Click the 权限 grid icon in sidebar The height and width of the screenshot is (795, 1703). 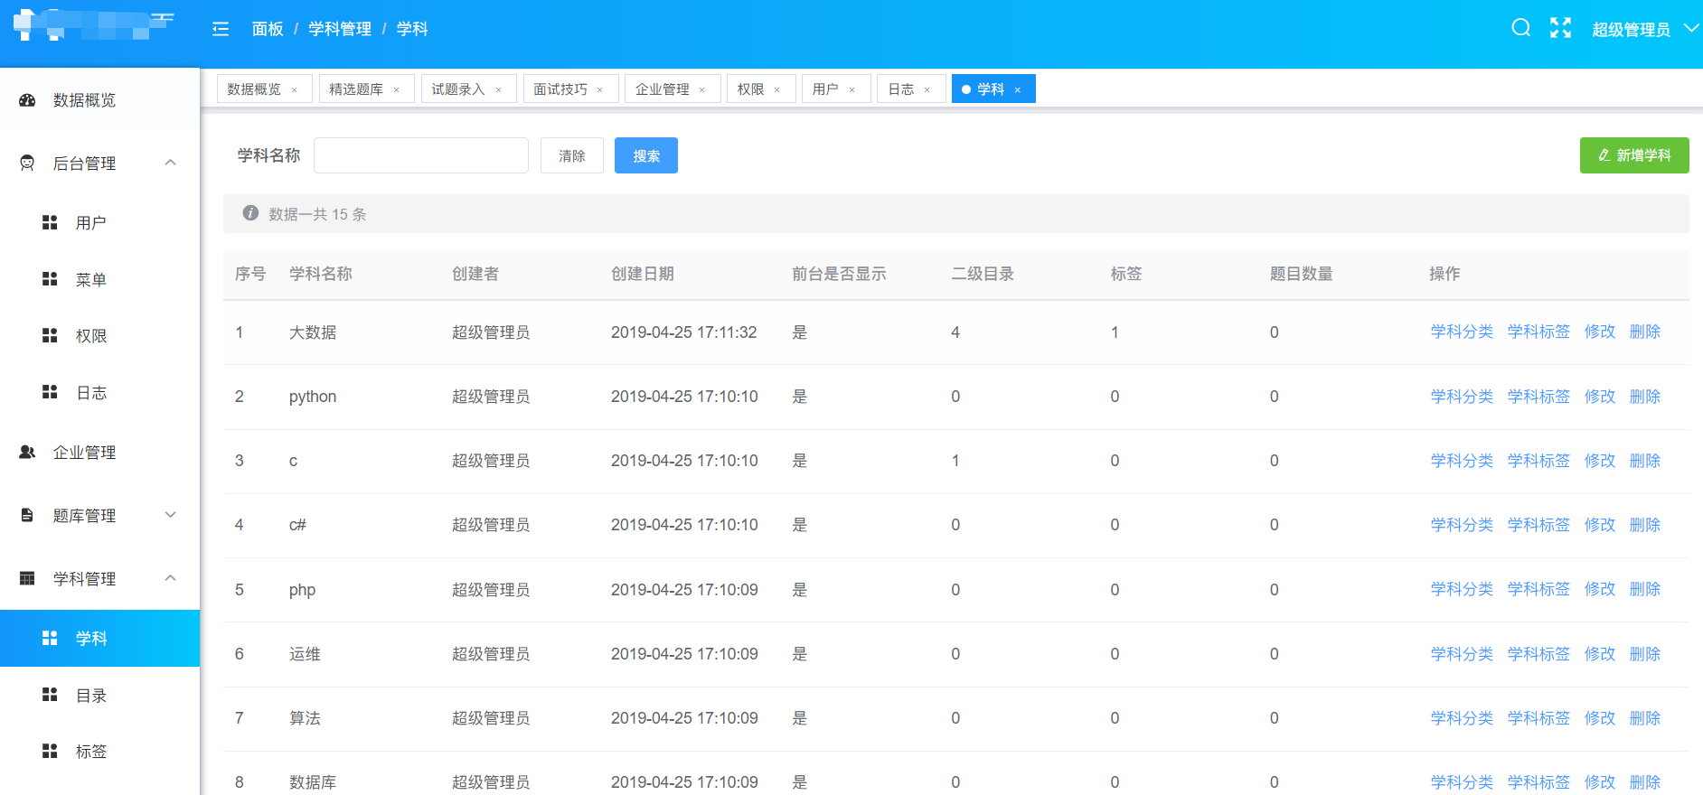coord(50,335)
